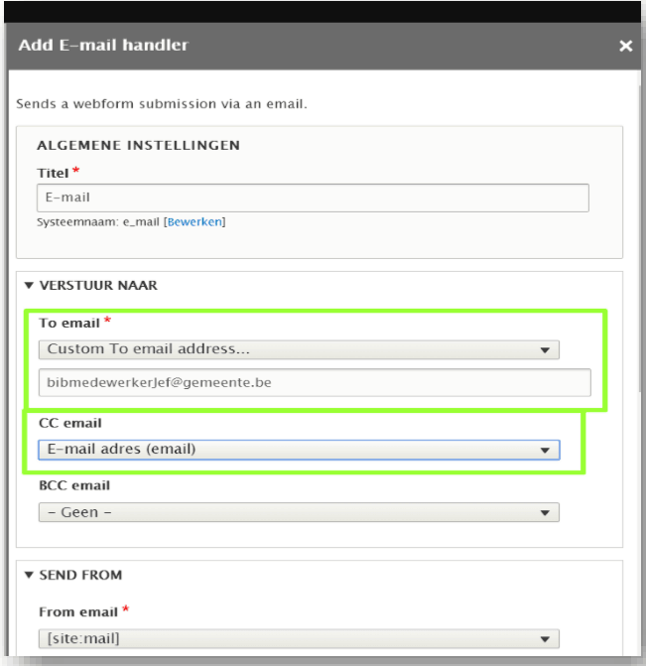This screenshot has height=666, width=646.
Task: Close the Add E-mail handler dialog
Action: coord(625,47)
